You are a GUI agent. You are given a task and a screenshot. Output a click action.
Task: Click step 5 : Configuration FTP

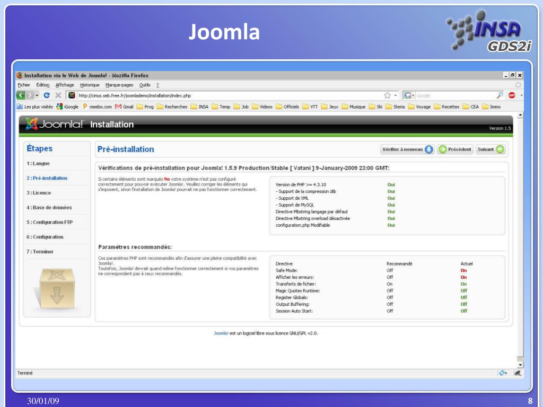pyautogui.click(x=49, y=222)
